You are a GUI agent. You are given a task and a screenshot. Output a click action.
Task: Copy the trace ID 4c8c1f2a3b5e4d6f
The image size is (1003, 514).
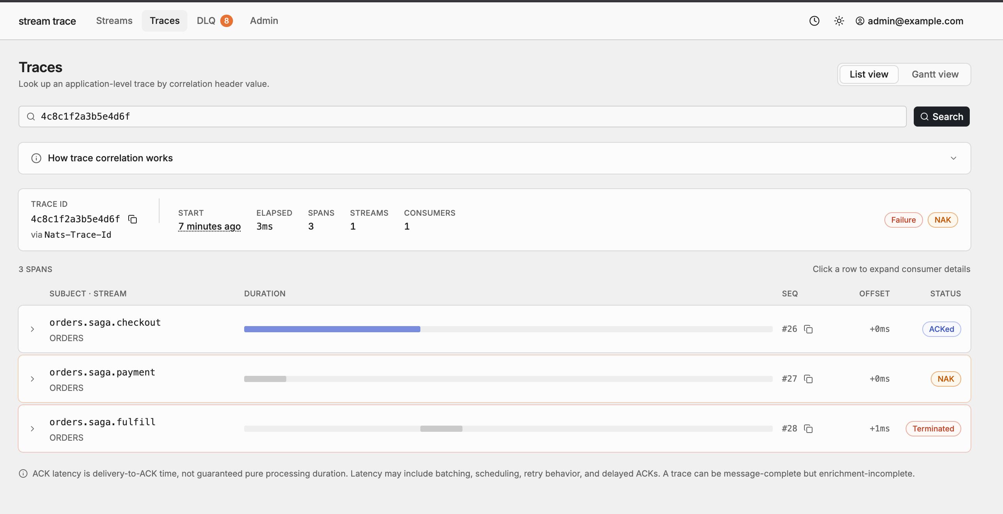[133, 219]
